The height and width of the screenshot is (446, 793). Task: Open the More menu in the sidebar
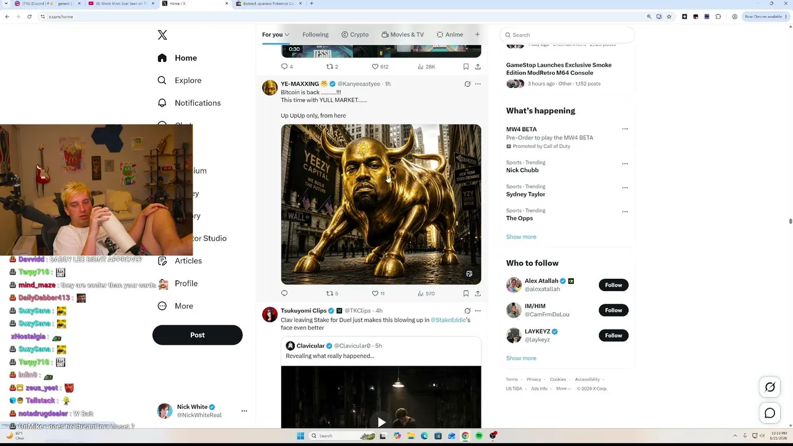point(175,306)
